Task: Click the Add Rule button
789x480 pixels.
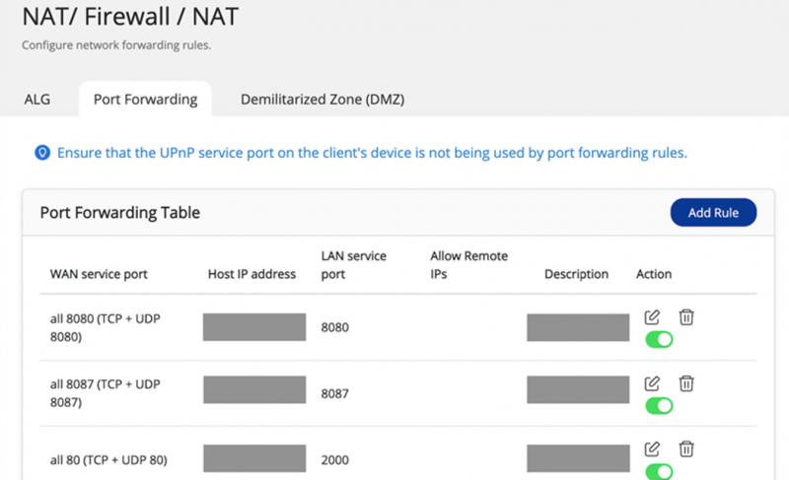Action: tap(713, 212)
